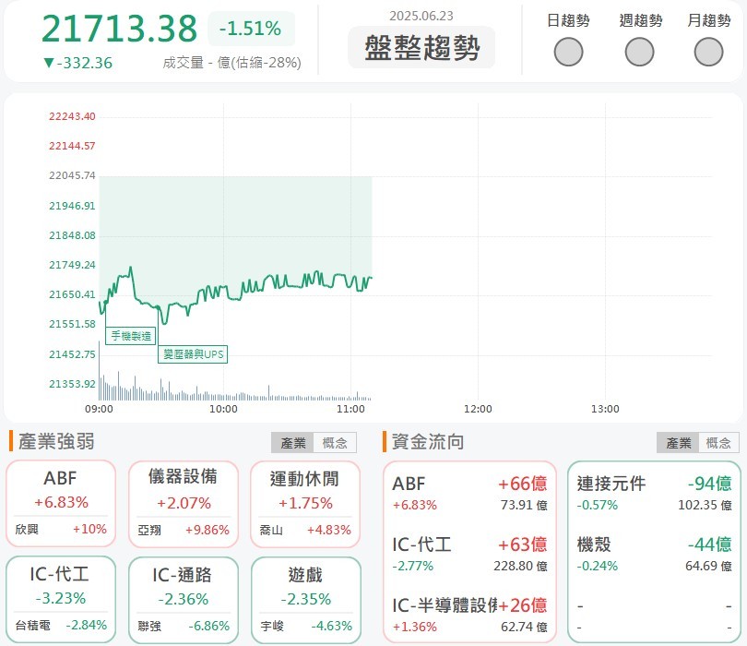This screenshot has height=646, width=747.
Task: Click the 盤整趨勢 trend status badge
Action: pos(421,47)
